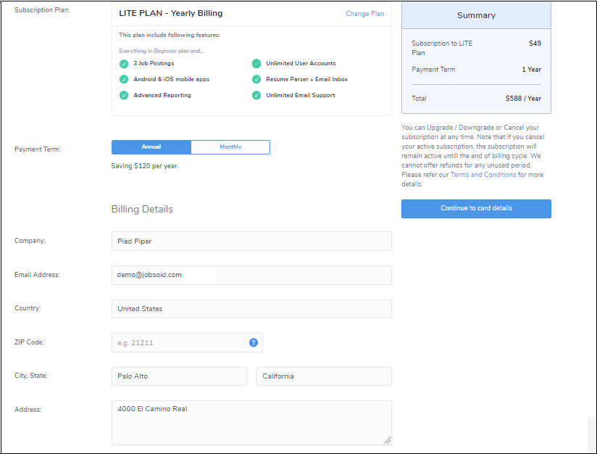This screenshot has height=454, width=597.
Task: Click the Address textarea with El Camino Real
Action: coord(251,423)
